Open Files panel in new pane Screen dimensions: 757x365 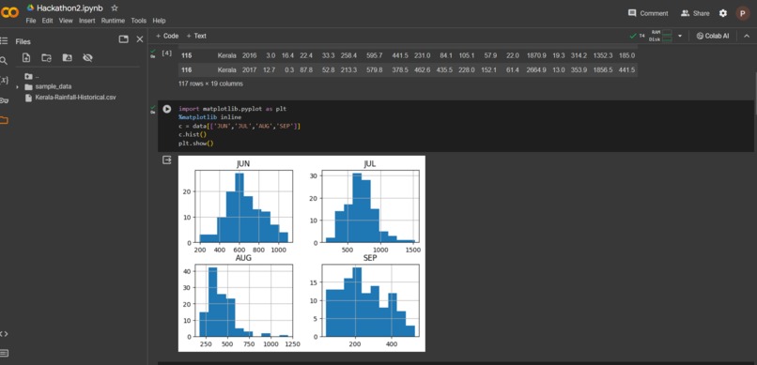124,39
